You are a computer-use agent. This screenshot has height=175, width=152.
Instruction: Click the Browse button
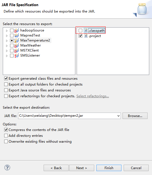click(135, 116)
